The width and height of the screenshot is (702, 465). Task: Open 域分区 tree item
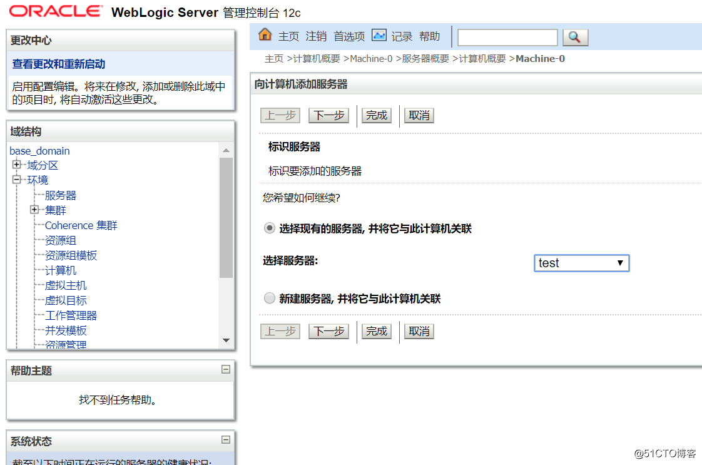pyautogui.click(x=43, y=165)
